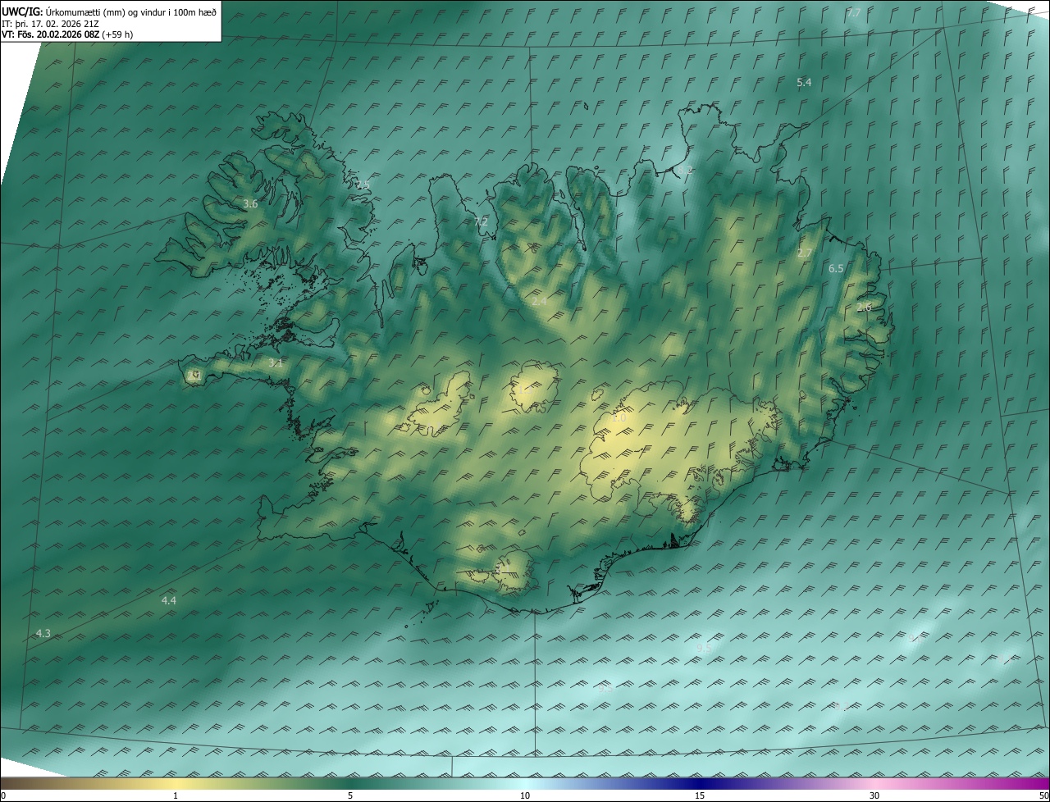Click the 30 tick on the color scale
Screen dimensions: 1050x802
[x=874, y=796]
